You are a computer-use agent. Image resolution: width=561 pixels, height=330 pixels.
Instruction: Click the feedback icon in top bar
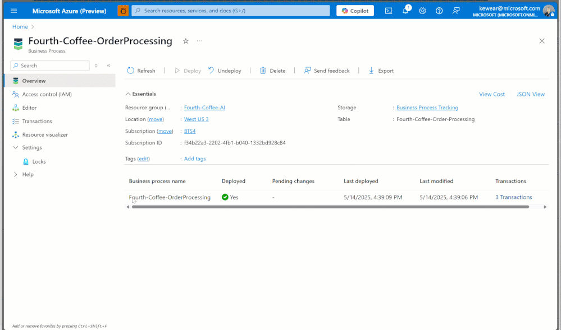[x=456, y=11]
